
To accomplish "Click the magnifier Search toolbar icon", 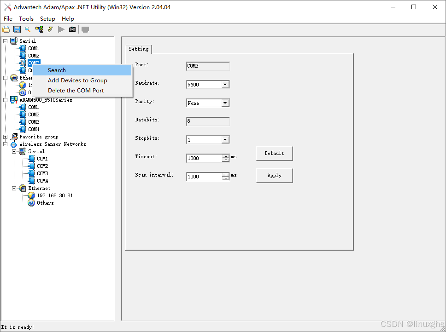I will tap(28, 29).
